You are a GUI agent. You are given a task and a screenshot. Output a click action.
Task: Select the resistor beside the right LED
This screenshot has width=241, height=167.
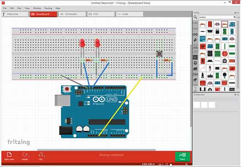point(104,60)
